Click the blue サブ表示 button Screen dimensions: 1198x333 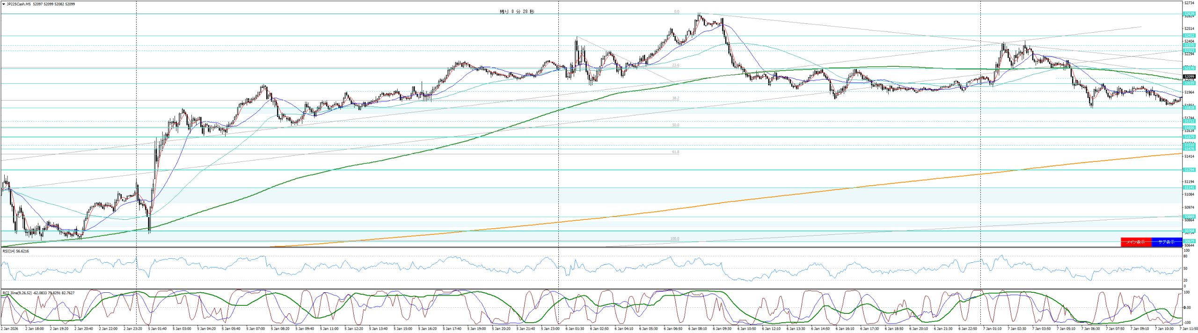pyautogui.click(x=1166, y=242)
